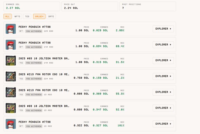Click the 52.0% ROI value
200x134 pixels.
[120, 110]
